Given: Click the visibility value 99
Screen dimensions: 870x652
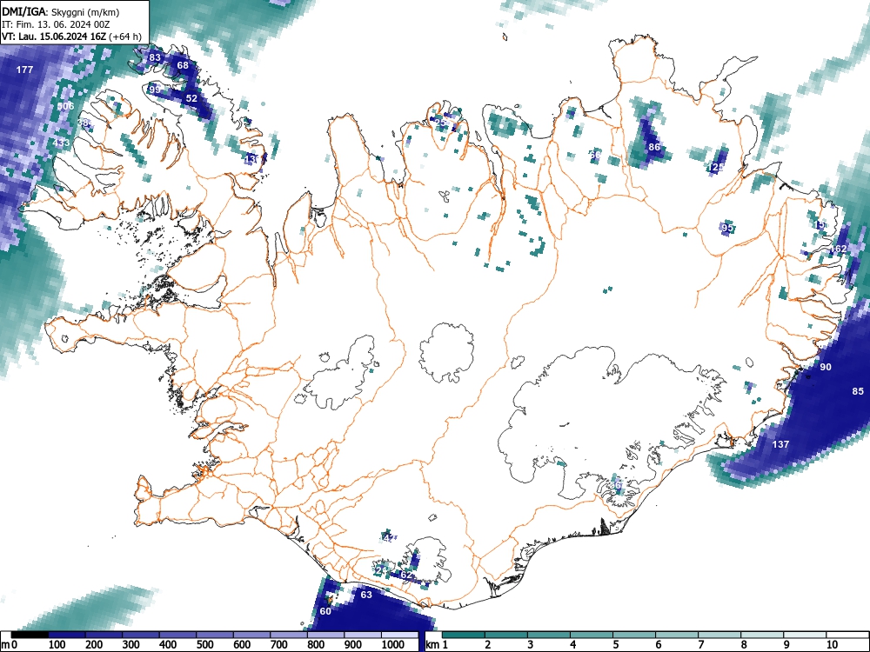Looking at the screenshot, I should tap(155, 90).
